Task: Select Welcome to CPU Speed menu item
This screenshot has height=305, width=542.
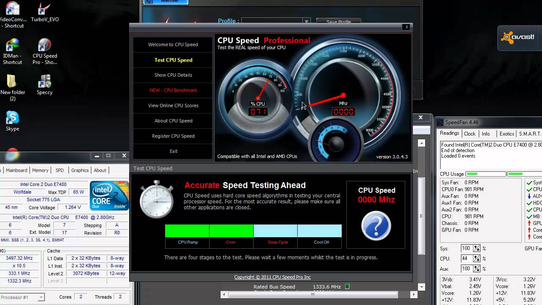Action: pos(173,44)
